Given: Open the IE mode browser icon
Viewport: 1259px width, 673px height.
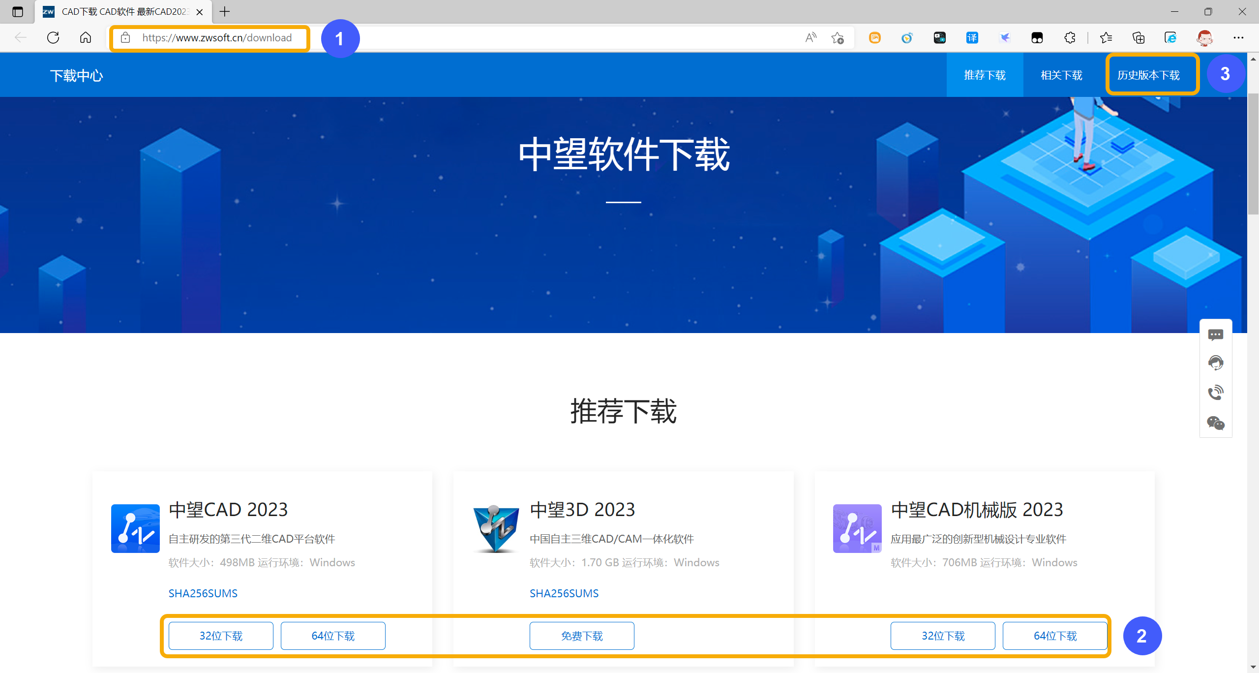Looking at the screenshot, I should point(1171,38).
